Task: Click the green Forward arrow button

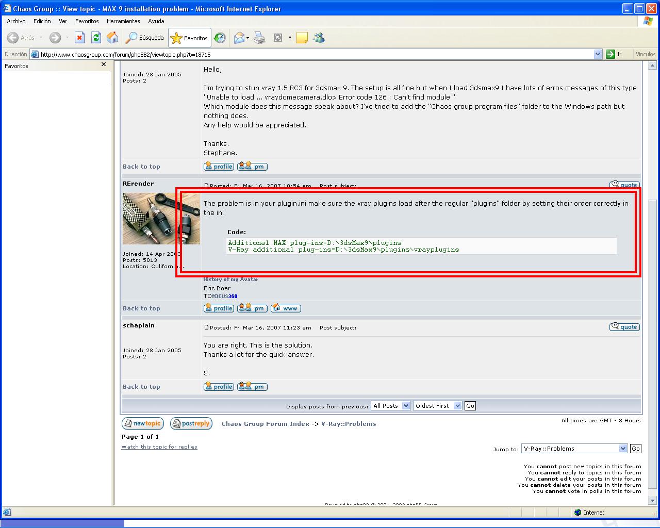Action: [x=55, y=38]
